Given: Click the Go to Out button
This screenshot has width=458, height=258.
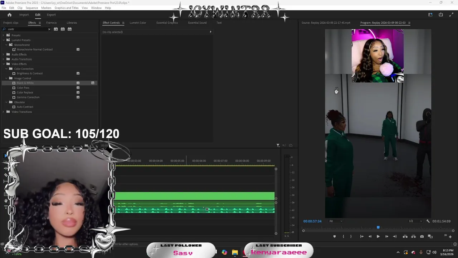Looking at the screenshot, I should coord(395,236).
